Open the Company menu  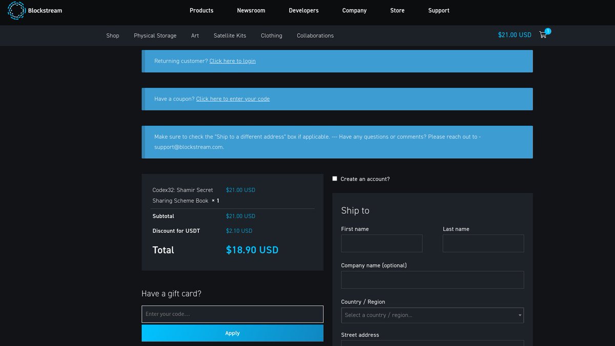354,10
